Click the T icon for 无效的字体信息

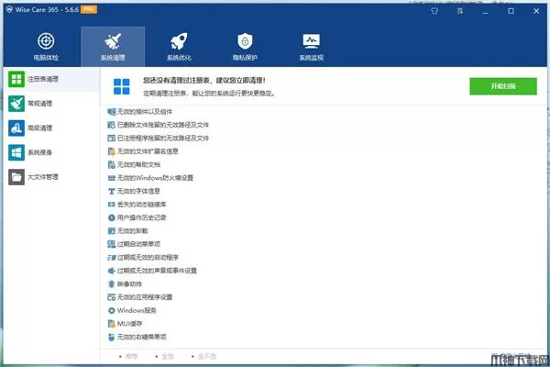[x=111, y=191]
